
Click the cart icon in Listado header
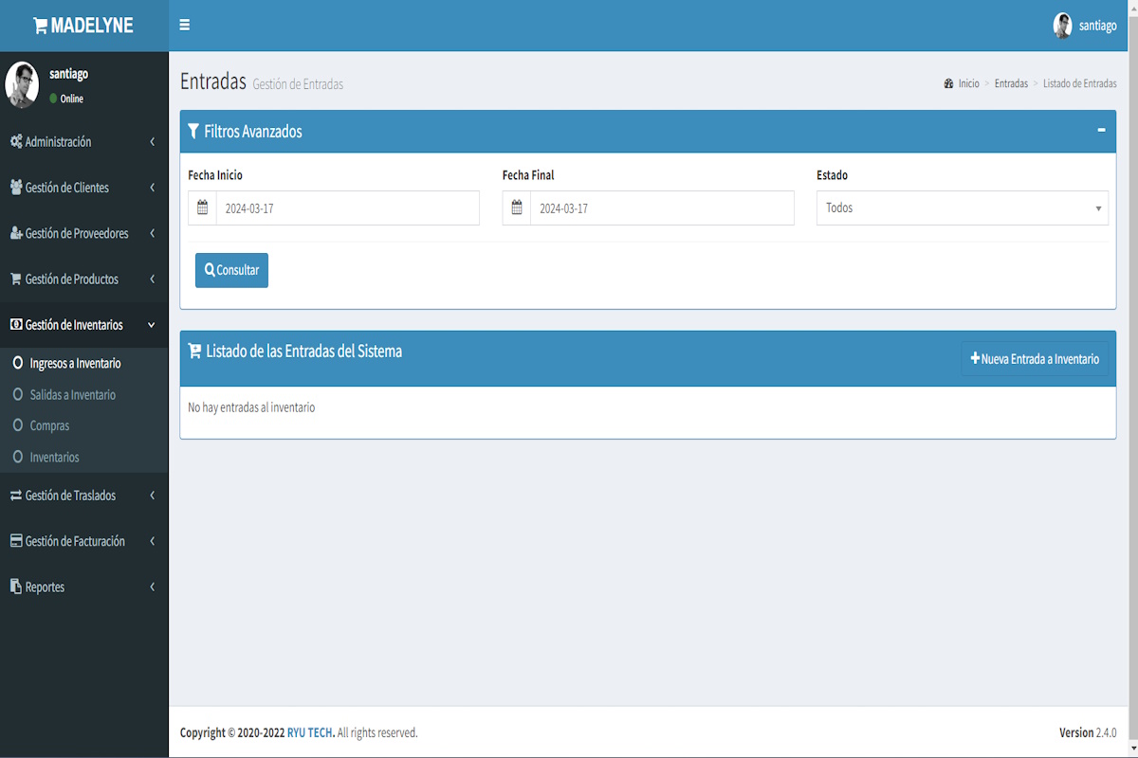pos(194,352)
